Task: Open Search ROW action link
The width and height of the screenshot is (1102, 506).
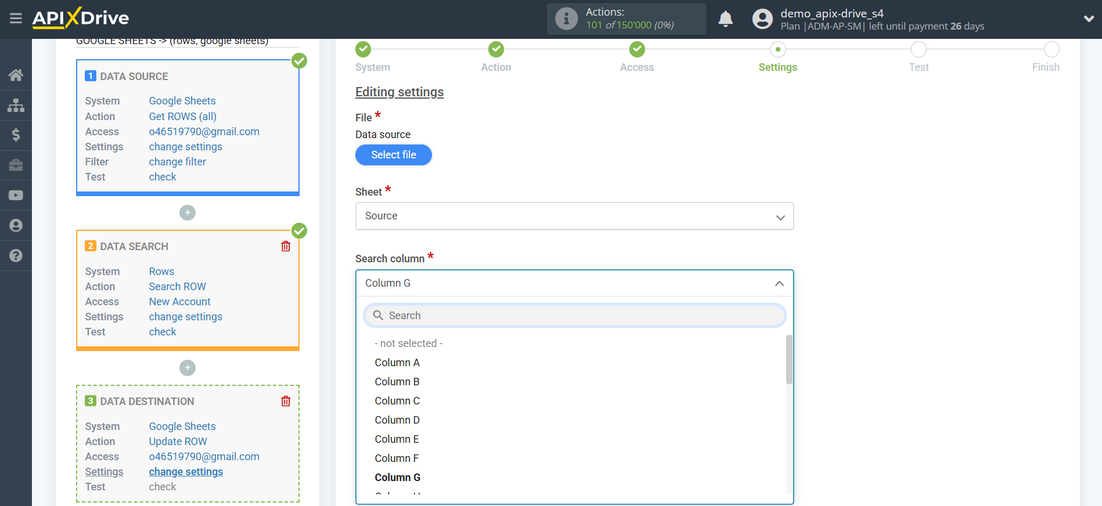Action: 178,287
